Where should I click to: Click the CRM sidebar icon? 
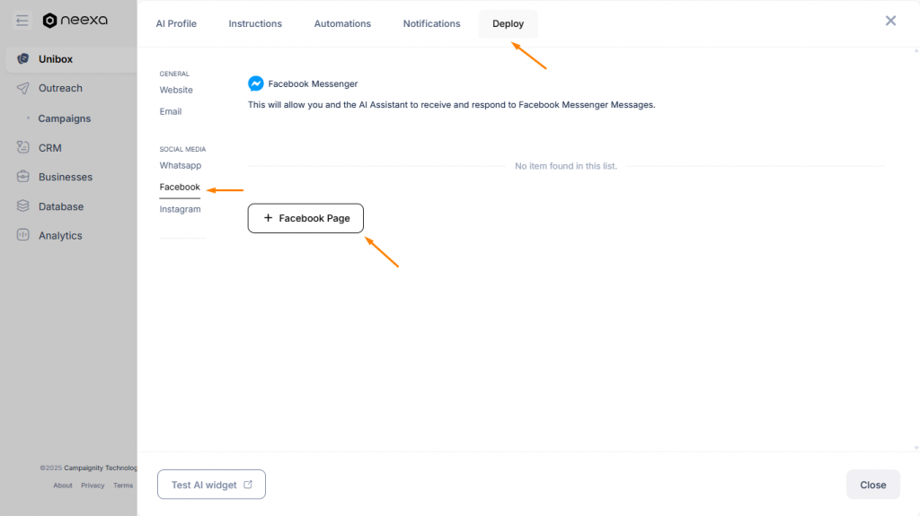click(22, 147)
